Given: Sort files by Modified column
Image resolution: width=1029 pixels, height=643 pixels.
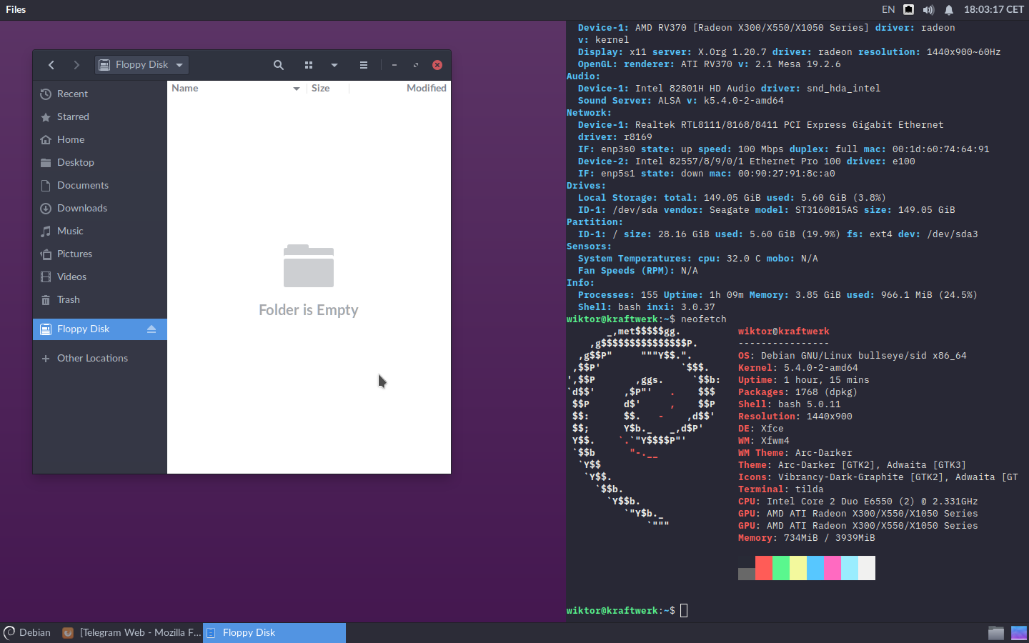Looking at the screenshot, I should pos(427,88).
